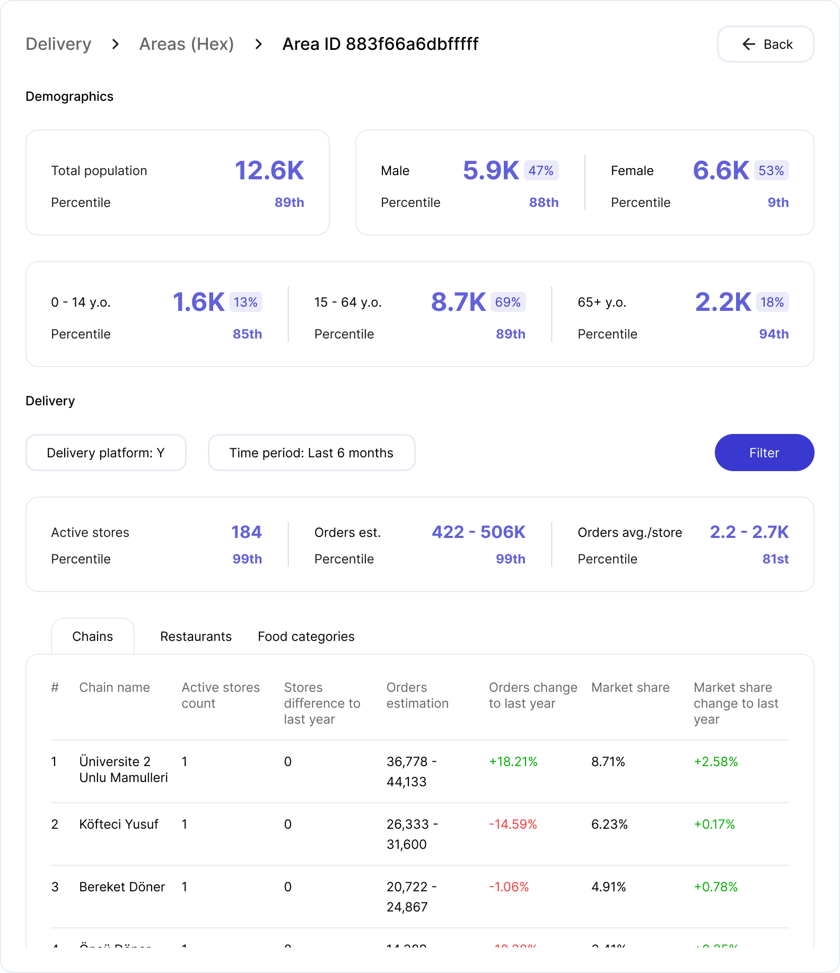The width and height of the screenshot is (840, 973).
Task: Click the chevron after Delivery breadcrumb
Action: click(x=115, y=44)
